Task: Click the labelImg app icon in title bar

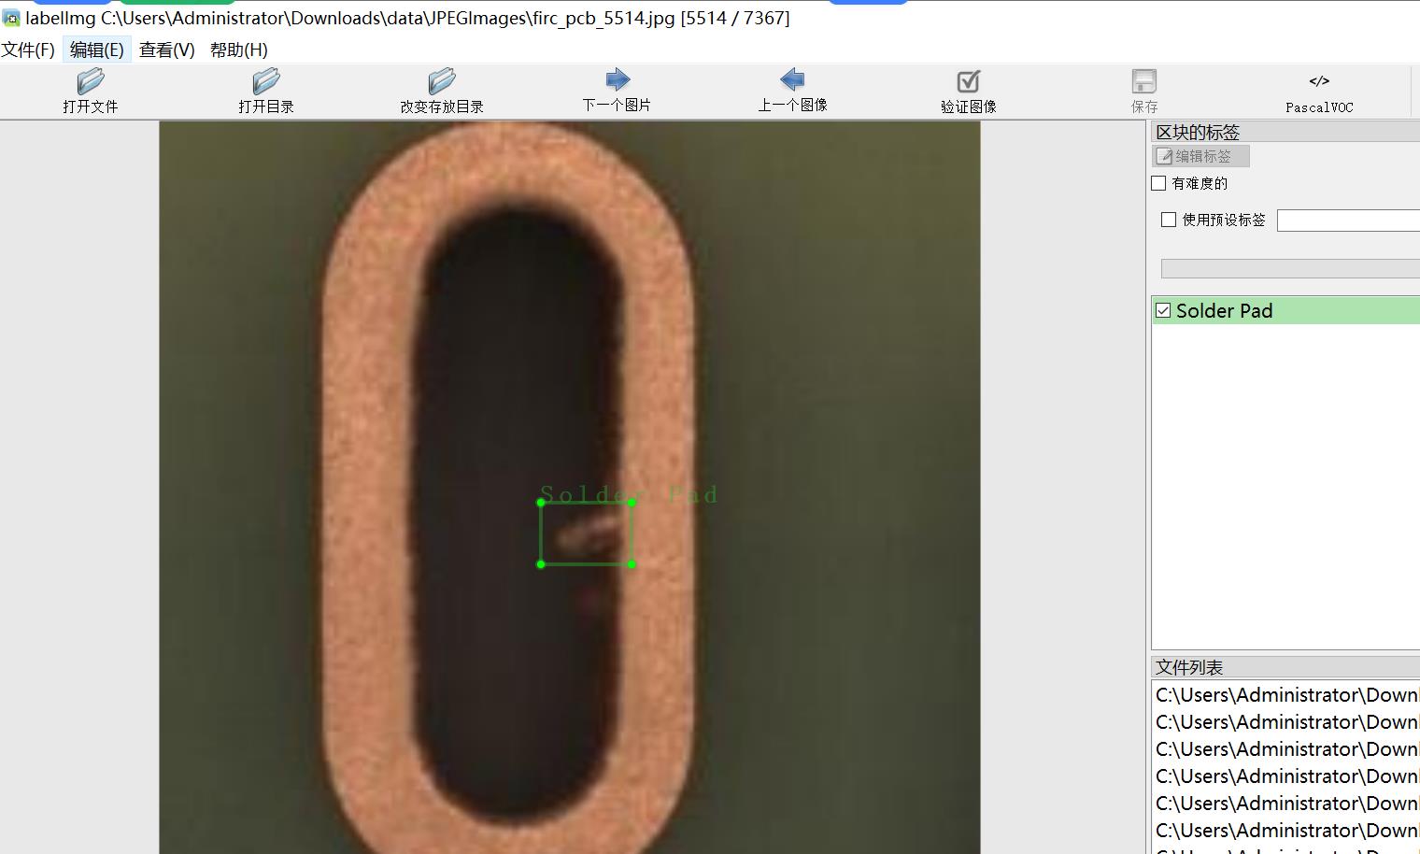Action: [11, 18]
